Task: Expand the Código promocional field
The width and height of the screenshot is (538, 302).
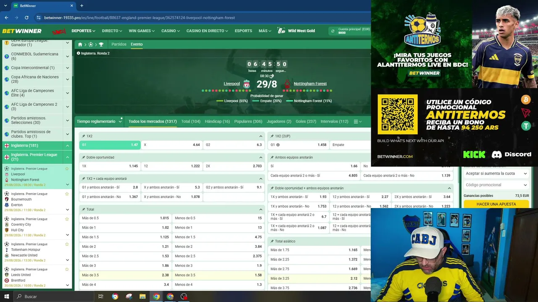Action: 496,185
